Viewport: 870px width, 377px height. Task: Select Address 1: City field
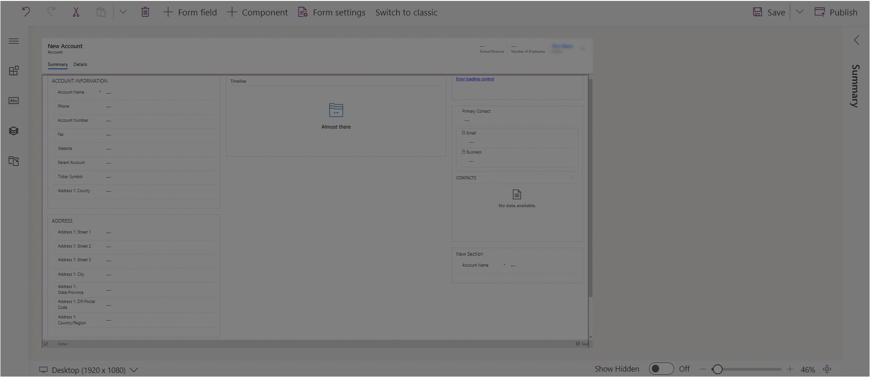coord(134,274)
